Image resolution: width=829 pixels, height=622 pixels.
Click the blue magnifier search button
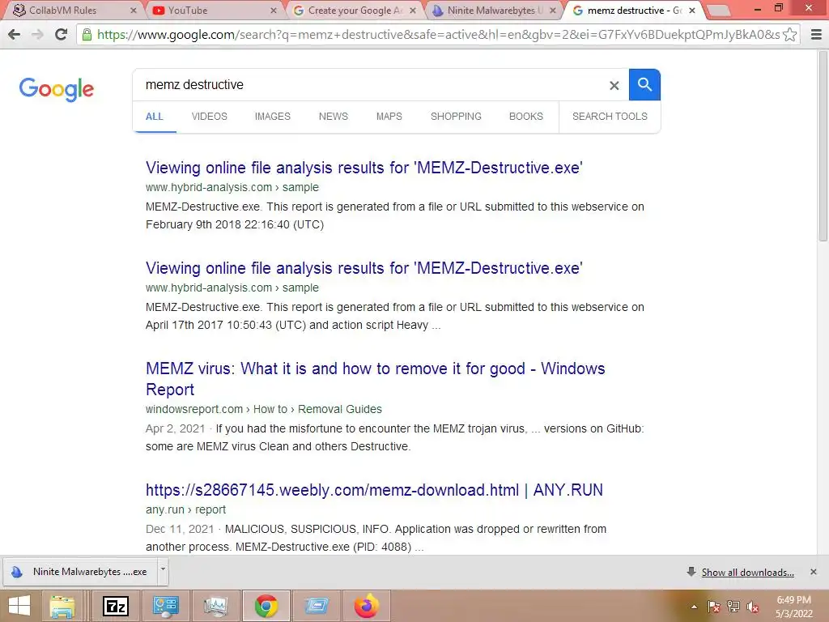tap(644, 84)
